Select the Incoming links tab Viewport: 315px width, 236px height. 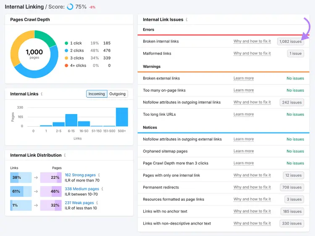coord(97,94)
